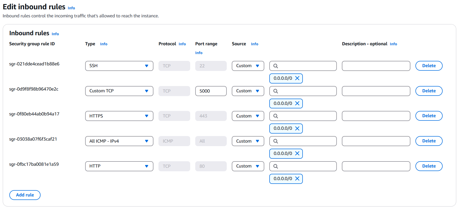The height and width of the screenshot is (207, 458).
Task: Open Info link under Port range
Action: (199, 53)
